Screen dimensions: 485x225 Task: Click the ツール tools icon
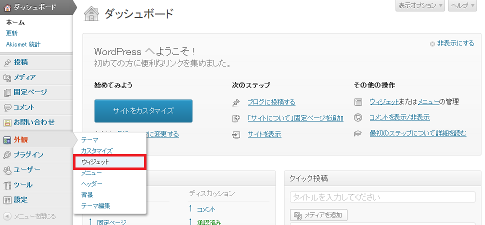[7, 185]
